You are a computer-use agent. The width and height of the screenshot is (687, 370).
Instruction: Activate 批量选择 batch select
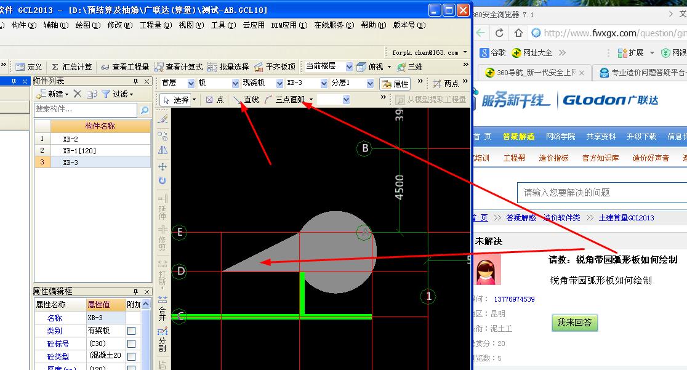228,67
